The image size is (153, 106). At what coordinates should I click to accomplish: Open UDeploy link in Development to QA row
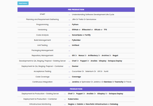(103, 61)
